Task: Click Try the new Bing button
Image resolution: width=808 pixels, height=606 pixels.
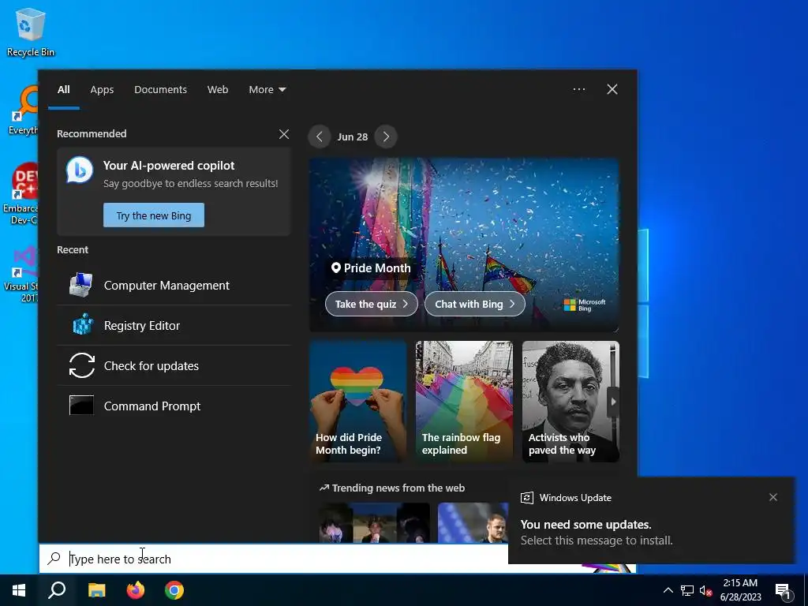Action: tap(154, 215)
